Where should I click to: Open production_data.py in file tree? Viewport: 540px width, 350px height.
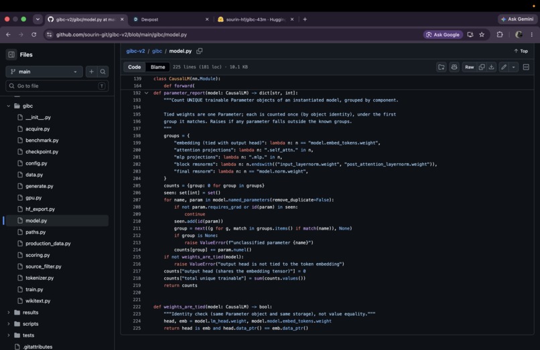pyautogui.click(x=48, y=244)
